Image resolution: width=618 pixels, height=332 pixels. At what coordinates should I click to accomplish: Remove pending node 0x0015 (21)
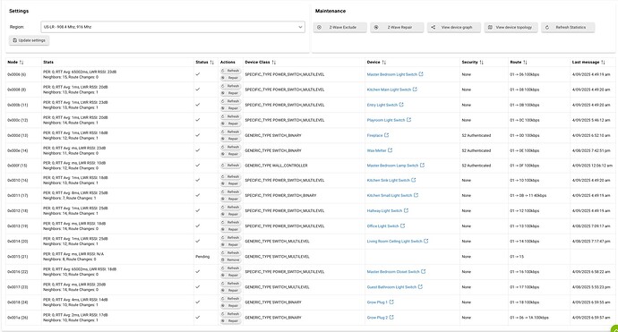(230, 260)
